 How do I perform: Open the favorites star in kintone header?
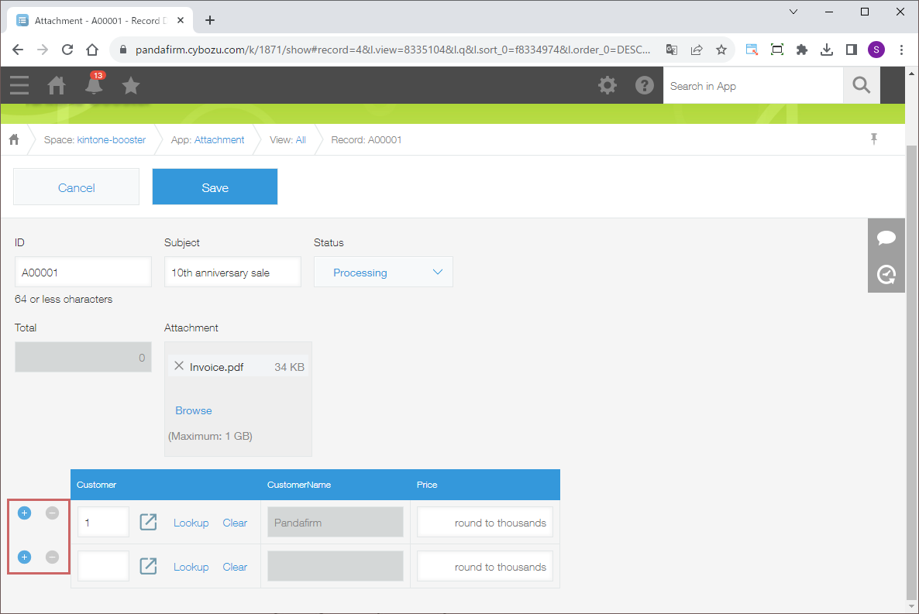[x=131, y=85]
